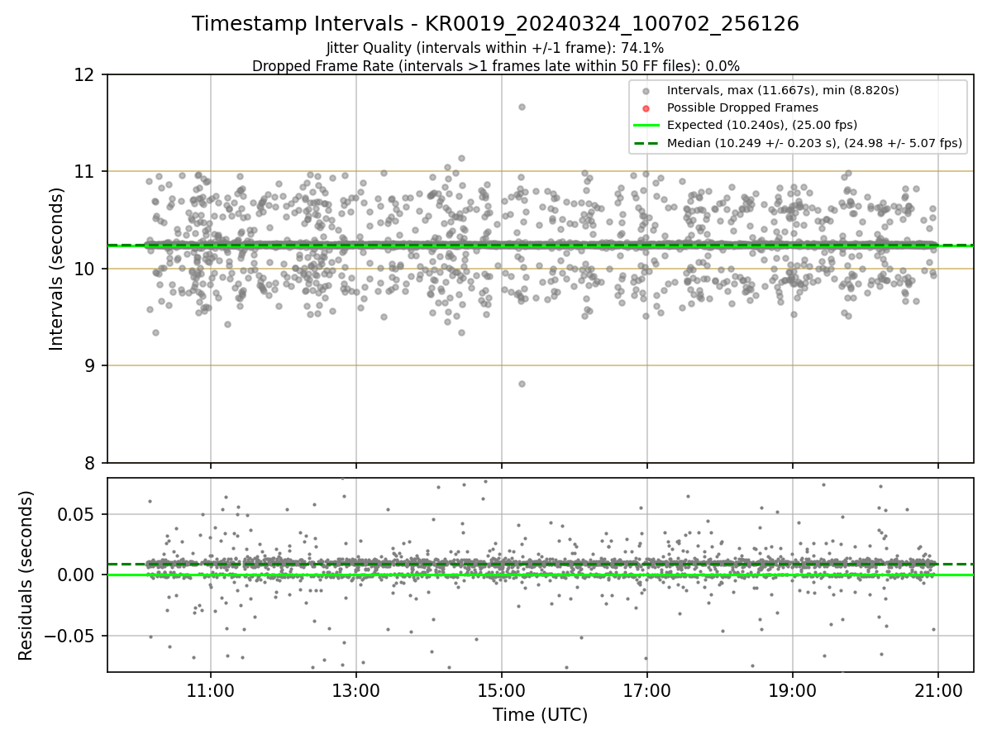Select the Dropped Frame Rate 0.0% subtitle
Image resolution: width=992 pixels, height=744 pixels.
[495, 66]
